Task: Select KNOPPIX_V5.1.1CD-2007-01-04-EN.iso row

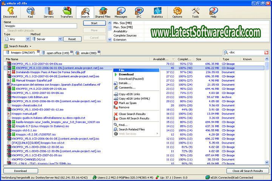Action: click(134, 64)
